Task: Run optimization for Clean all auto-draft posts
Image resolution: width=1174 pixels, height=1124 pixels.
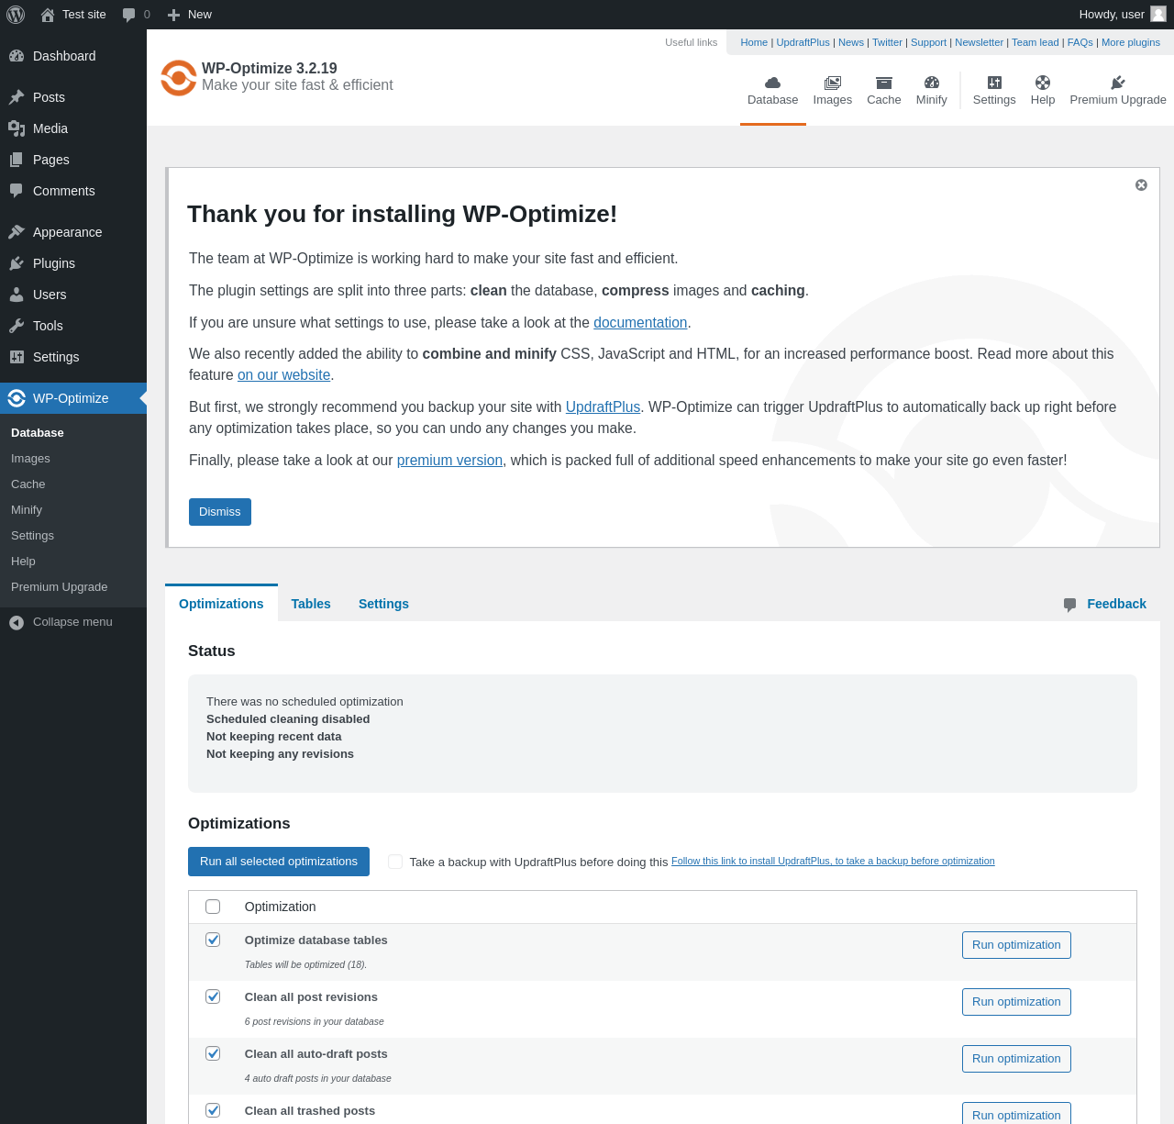Action: click(1016, 1059)
